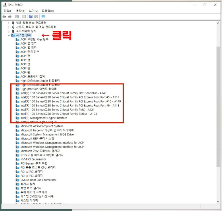This screenshot has height=211, width=222.
Task: Open the 파일(F) menu
Action: click(8, 11)
